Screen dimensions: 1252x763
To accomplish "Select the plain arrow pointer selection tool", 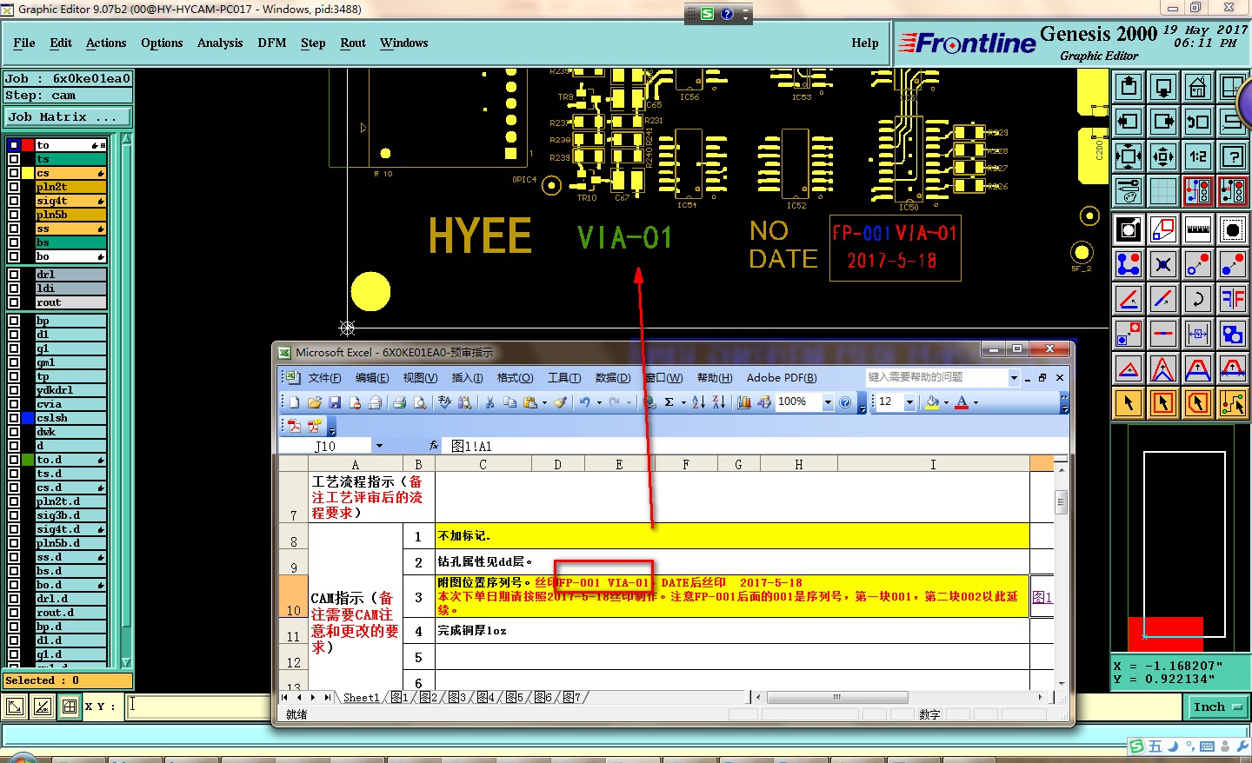I will click(1129, 403).
